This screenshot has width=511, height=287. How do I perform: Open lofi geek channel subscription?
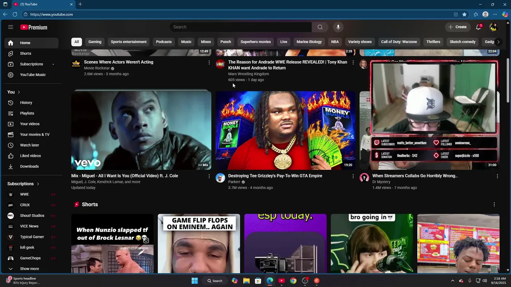point(31,248)
